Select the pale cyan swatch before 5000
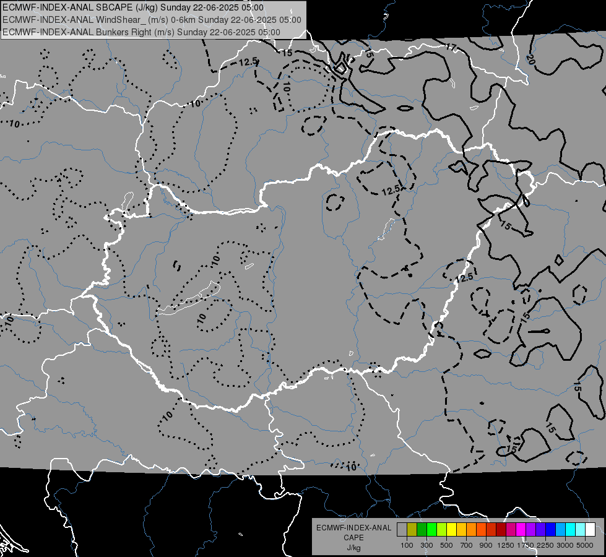 click(x=581, y=530)
